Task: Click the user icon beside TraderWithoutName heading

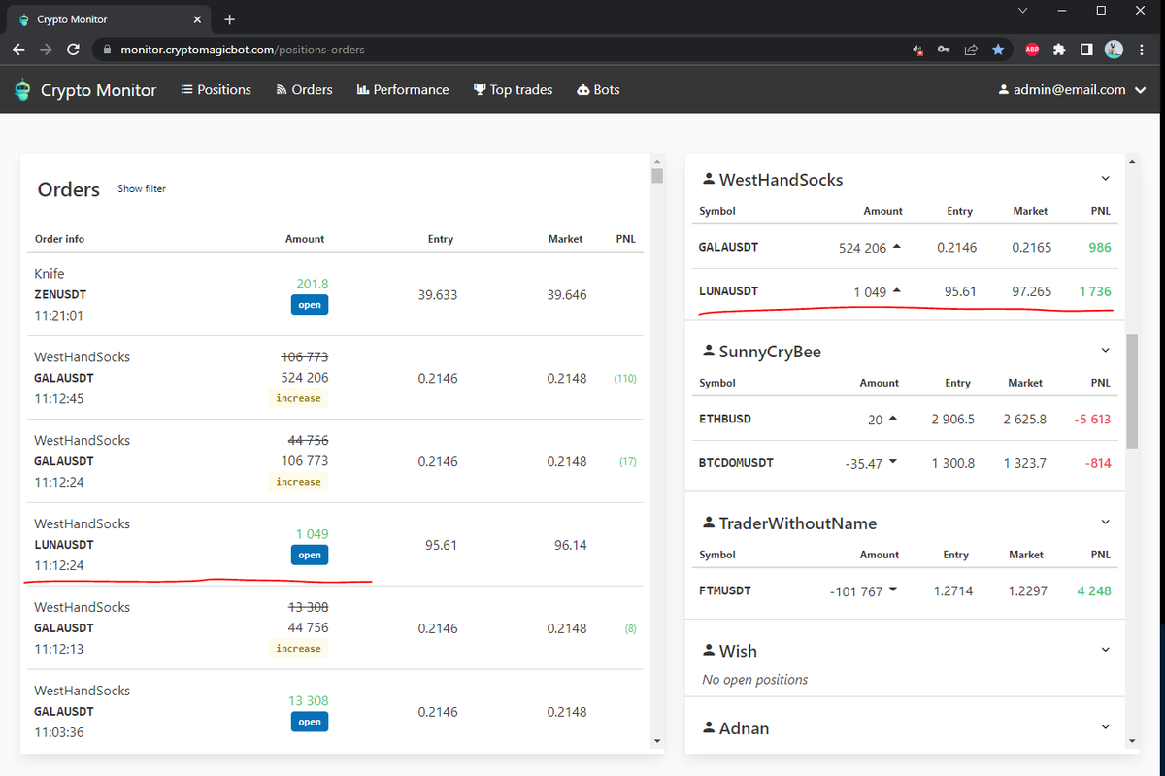Action: click(x=709, y=523)
